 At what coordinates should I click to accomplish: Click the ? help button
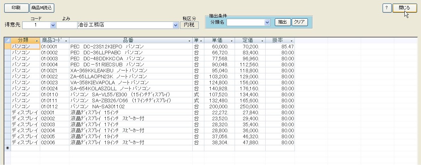click(387, 8)
